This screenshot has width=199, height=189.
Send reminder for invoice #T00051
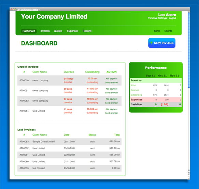point(111,93)
